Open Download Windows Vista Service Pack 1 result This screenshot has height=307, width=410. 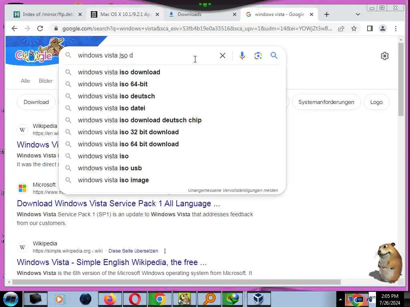(119, 203)
